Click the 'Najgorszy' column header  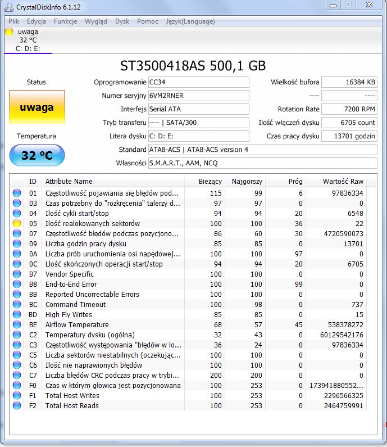[245, 181]
